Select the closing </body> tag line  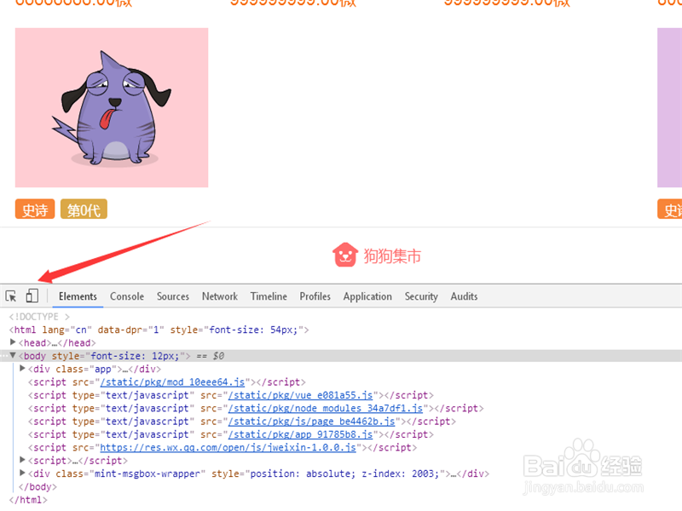(38, 486)
